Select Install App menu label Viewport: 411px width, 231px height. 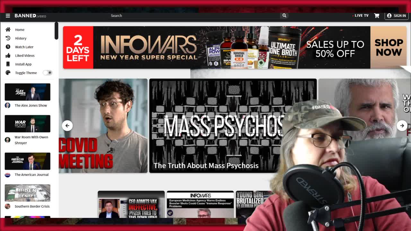(x=23, y=64)
